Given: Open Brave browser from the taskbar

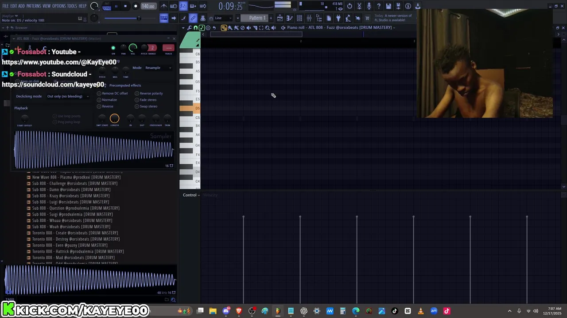Looking at the screenshot, I should point(239,311).
